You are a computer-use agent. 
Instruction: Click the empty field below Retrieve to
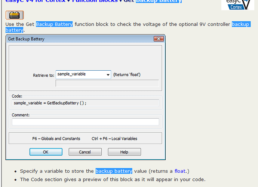[107, 83]
